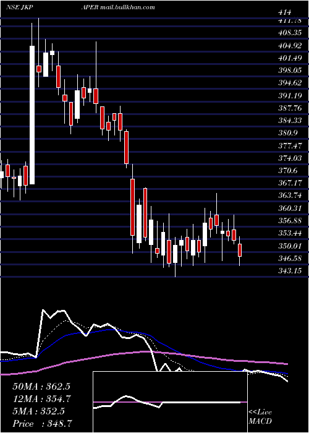Click the tallest white breakout candlestick
Image resolution: width=309 pixels, height=433 pixels.
pyautogui.click(x=32, y=115)
